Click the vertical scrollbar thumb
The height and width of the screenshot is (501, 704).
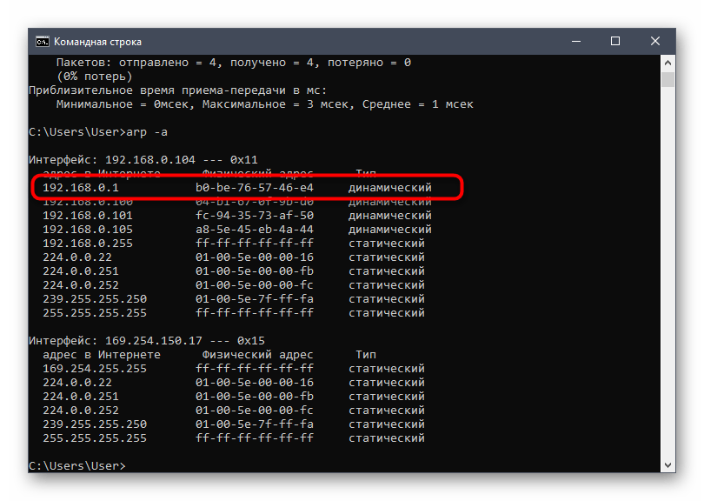(x=667, y=80)
